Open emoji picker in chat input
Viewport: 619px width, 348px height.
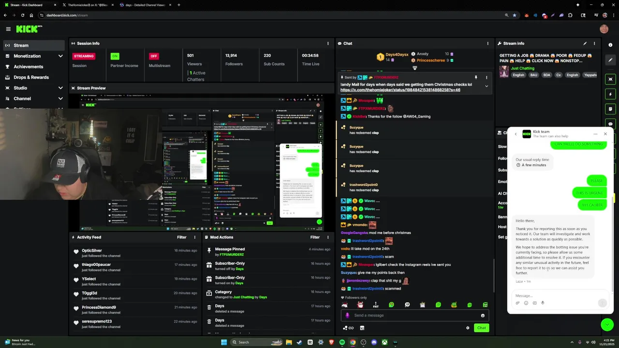point(483,316)
